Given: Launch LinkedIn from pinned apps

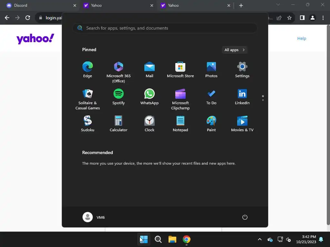Looking at the screenshot, I should pos(242,97).
